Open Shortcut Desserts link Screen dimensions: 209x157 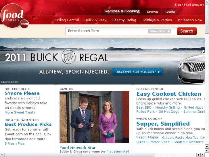(x=189, y=142)
